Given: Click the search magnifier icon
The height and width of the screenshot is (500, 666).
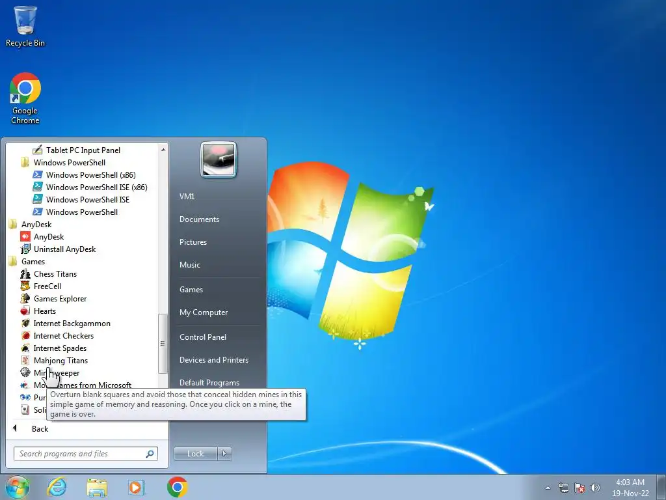Looking at the screenshot, I should point(150,454).
